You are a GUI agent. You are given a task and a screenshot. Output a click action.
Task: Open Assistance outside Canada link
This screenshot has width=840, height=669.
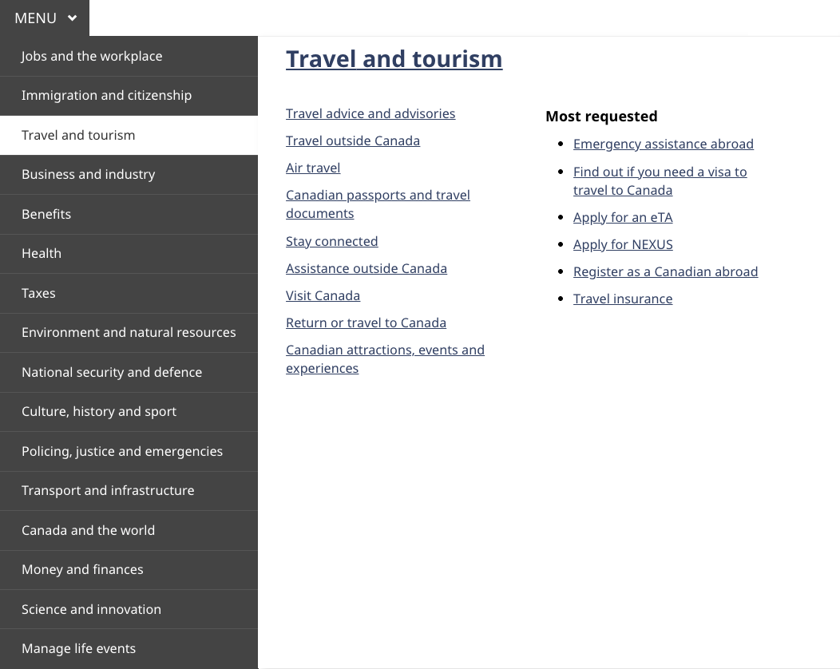[x=367, y=269]
